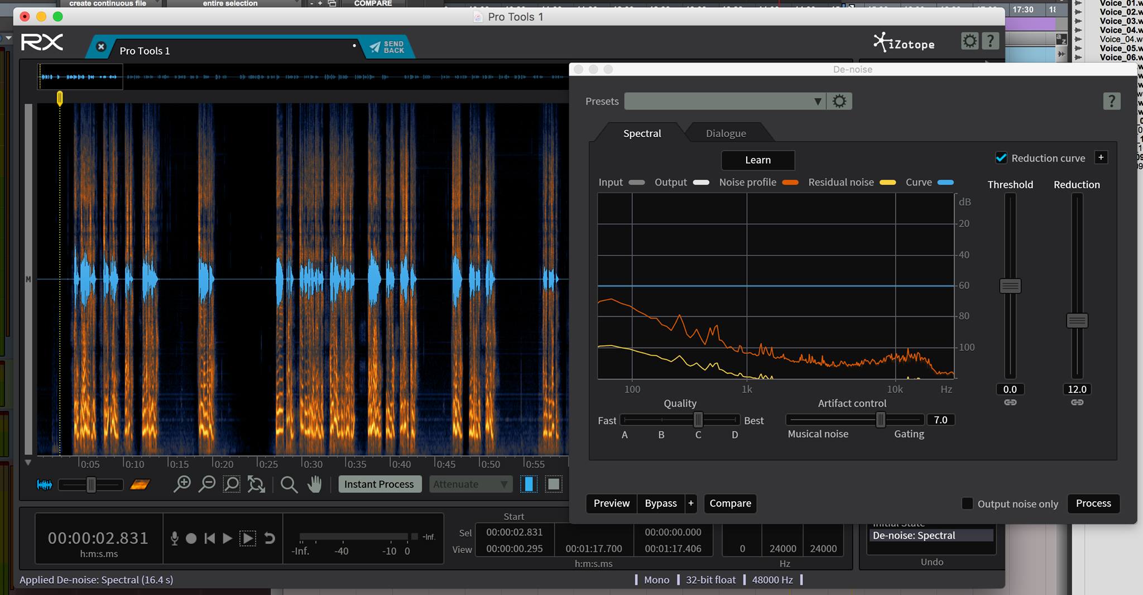This screenshot has width=1143, height=595.
Task: Toggle loop playback
Action: tap(270, 538)
